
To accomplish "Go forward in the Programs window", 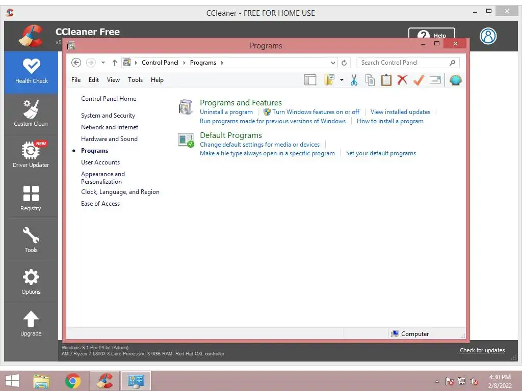I will pyautogui.click(x=91, y=63).
